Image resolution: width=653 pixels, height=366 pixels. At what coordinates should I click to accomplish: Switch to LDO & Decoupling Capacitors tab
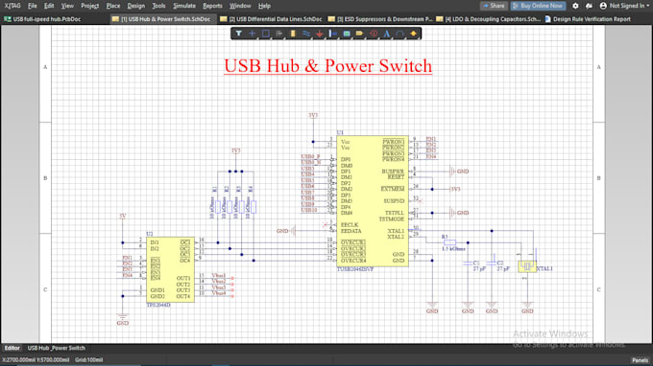(488, 19)
